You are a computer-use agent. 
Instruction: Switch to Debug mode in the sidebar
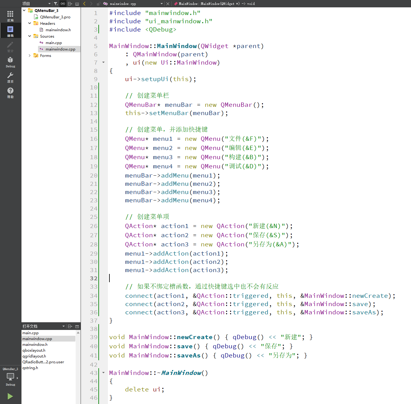click(x=10, y=62)
